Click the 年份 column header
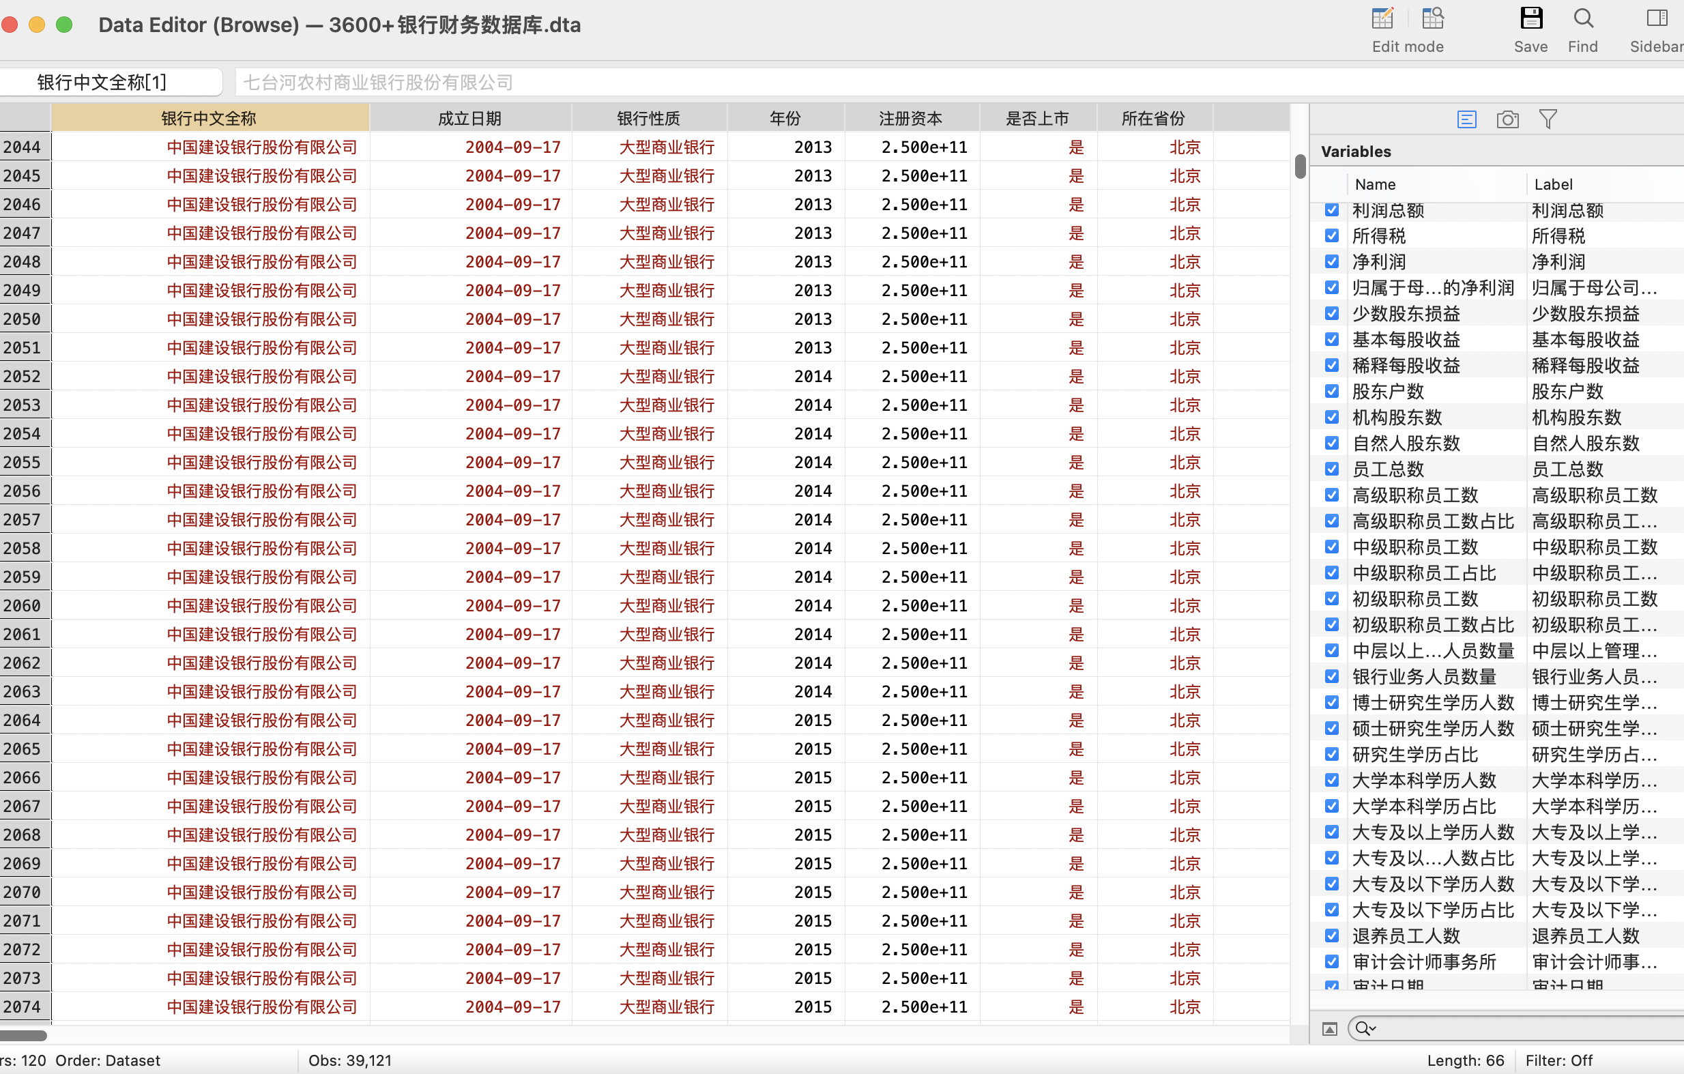The height and width of the screenshot is (1074, 1684). (785, 118)
